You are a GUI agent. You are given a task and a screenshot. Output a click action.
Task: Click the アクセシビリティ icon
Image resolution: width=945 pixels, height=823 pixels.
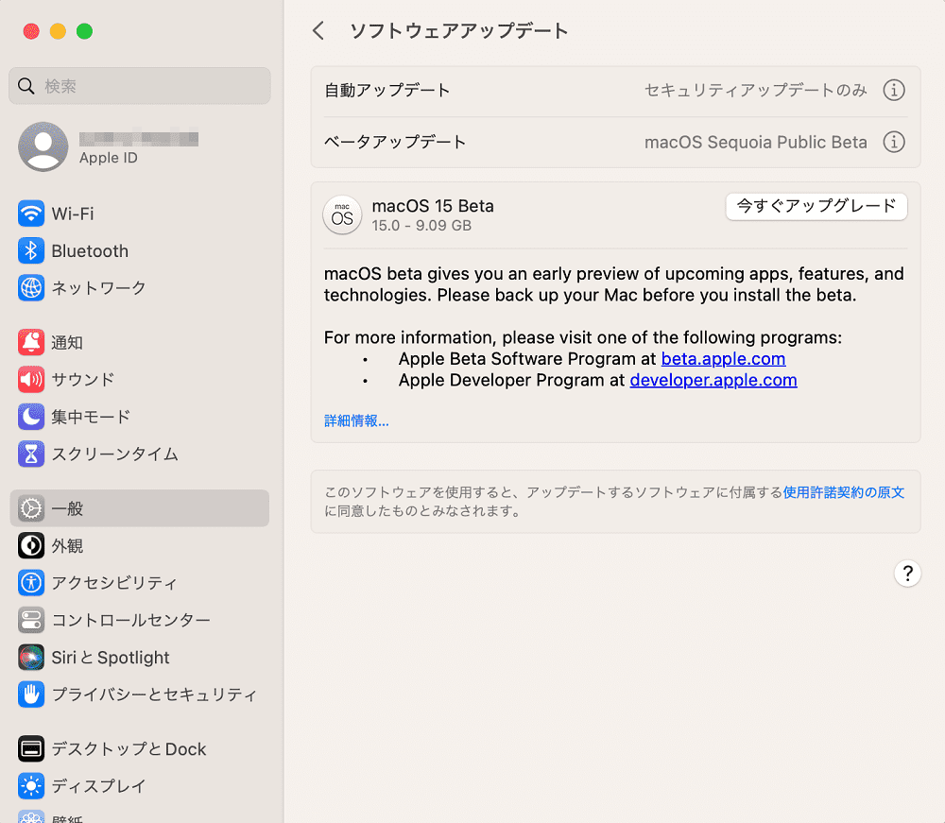[31, 583]
